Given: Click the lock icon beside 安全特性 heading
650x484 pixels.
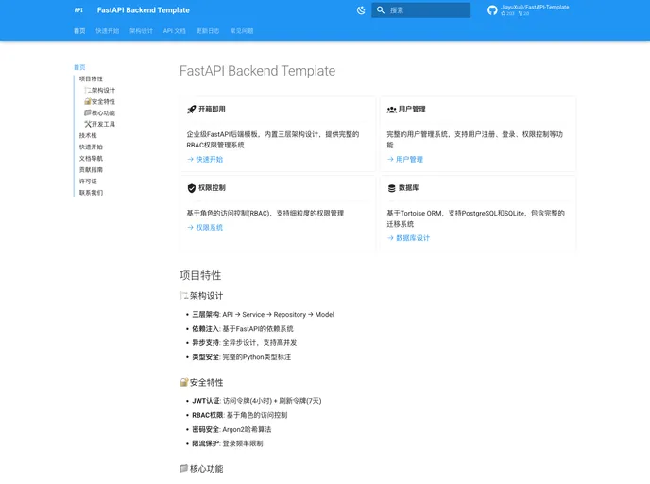Looking at the screenshot, I should pos(183,383).
